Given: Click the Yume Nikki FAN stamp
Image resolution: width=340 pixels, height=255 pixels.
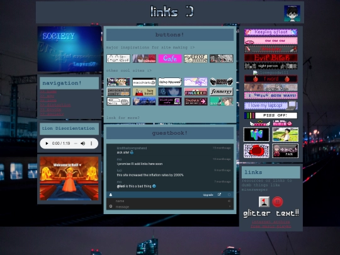Looking at the screenshot, I should [x=285, y=150].
